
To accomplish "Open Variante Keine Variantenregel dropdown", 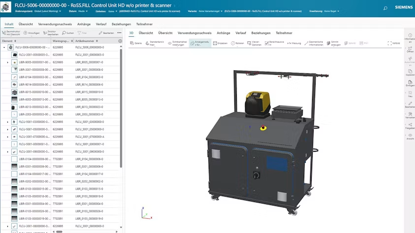I will (211, 11).
